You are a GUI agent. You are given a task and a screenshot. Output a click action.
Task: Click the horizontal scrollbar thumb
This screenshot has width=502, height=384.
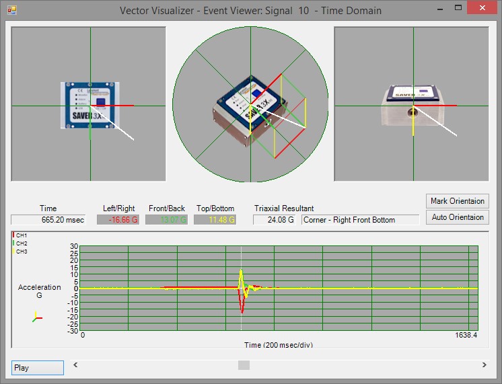[x=244, y=365]
